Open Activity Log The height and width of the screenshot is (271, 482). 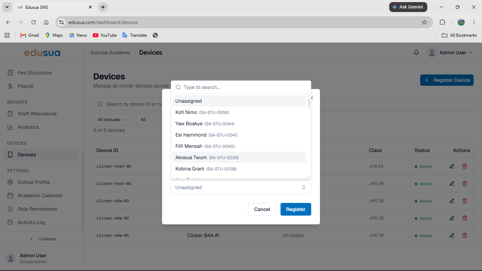point(41,222)
